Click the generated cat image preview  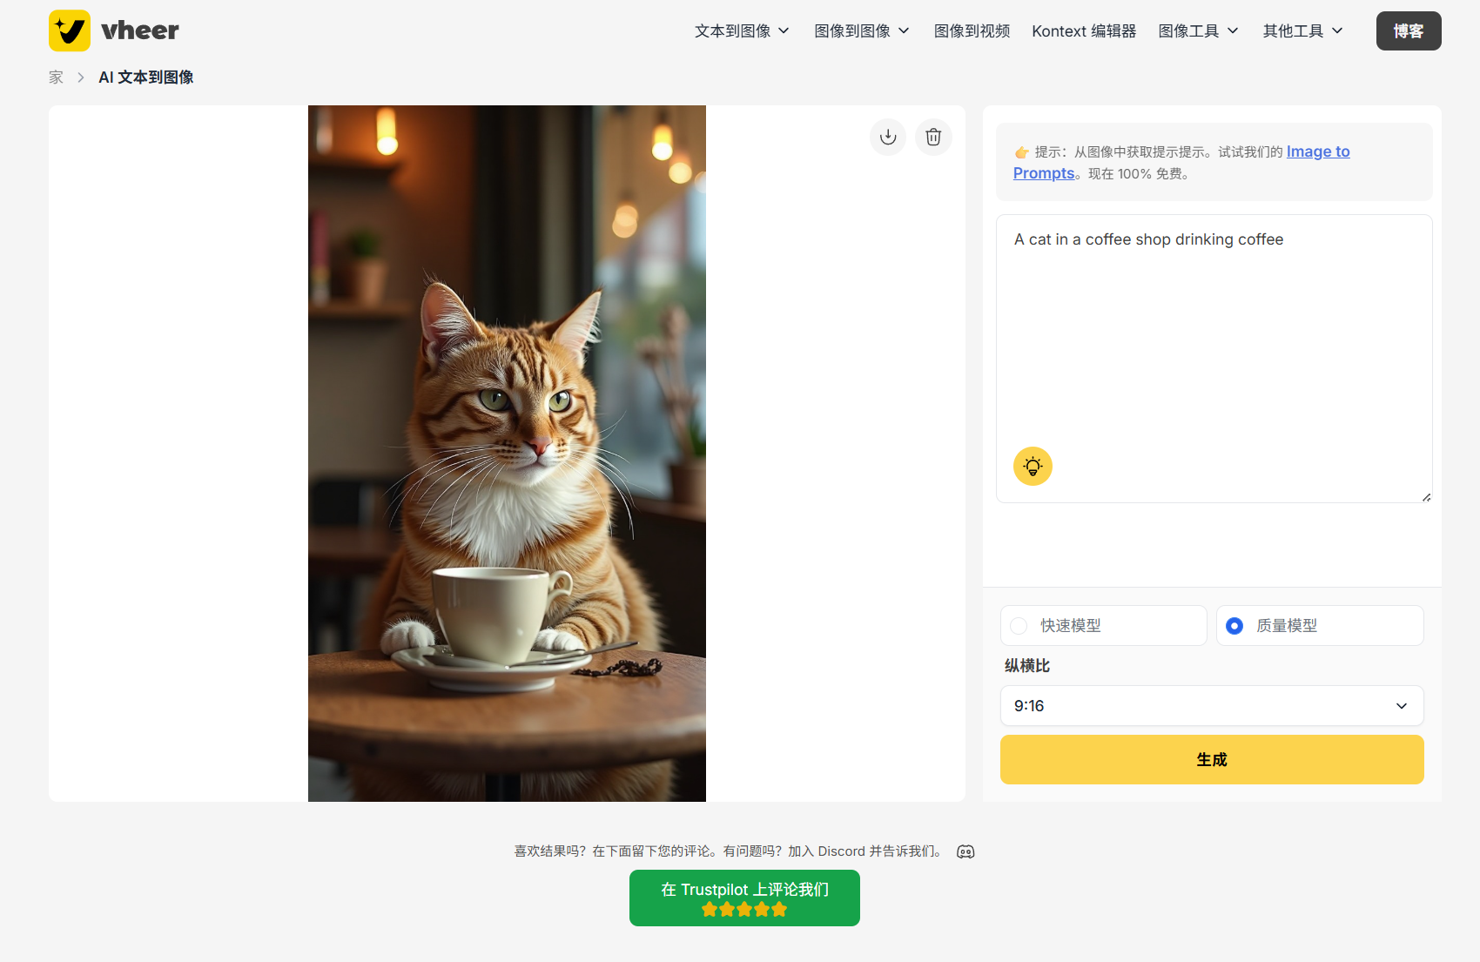(507, 454)
